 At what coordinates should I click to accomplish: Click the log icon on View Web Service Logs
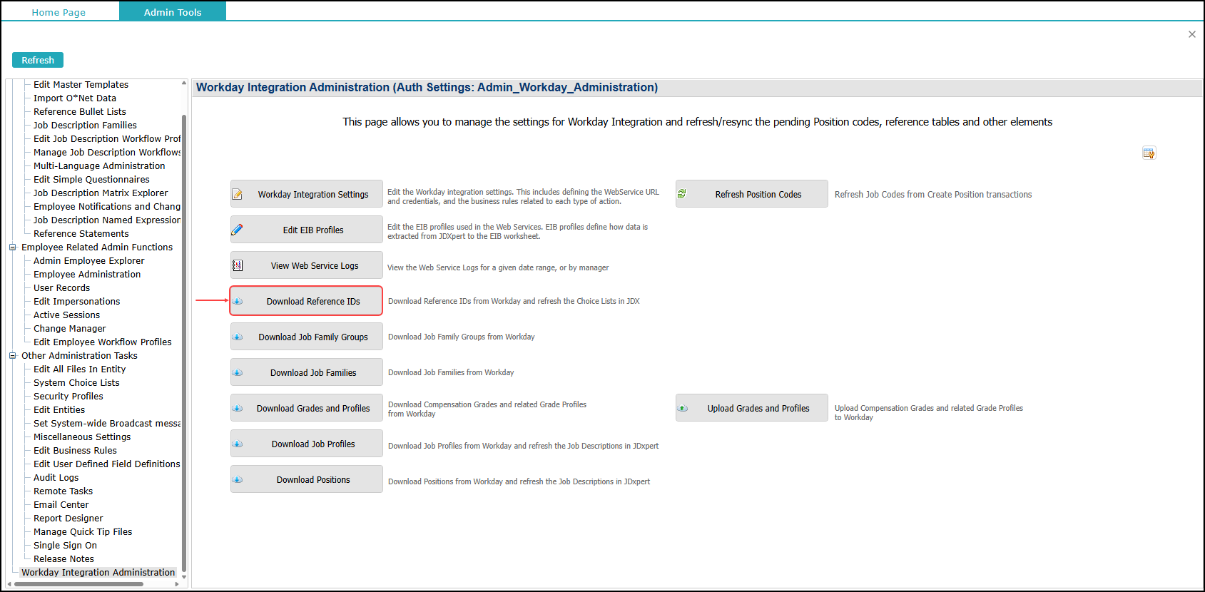tap(238, 265)
